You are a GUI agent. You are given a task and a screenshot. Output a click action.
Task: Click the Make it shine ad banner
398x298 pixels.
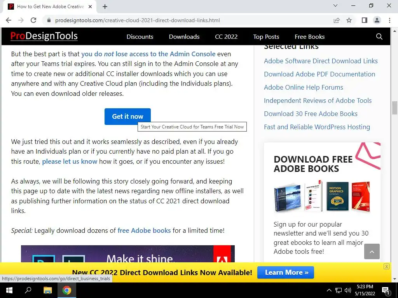point(127,254)
